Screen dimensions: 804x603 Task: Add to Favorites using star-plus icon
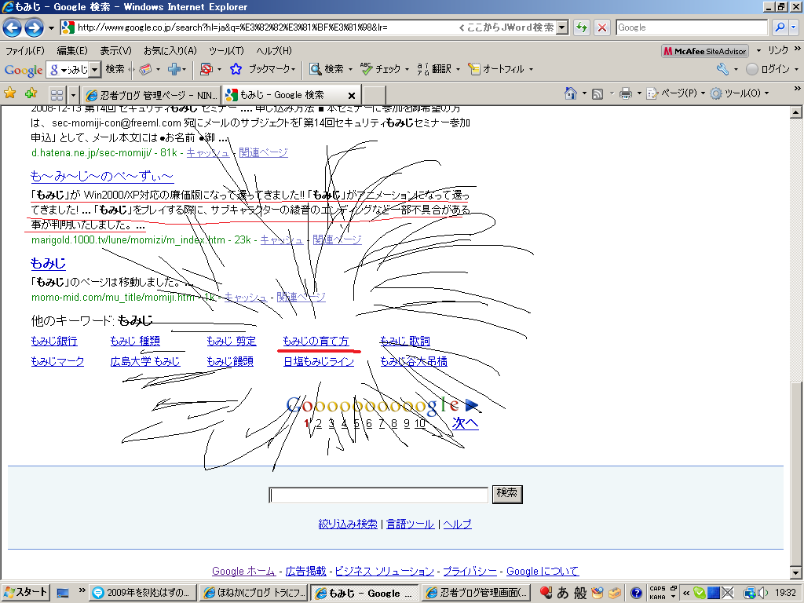[x=31, y=94]
